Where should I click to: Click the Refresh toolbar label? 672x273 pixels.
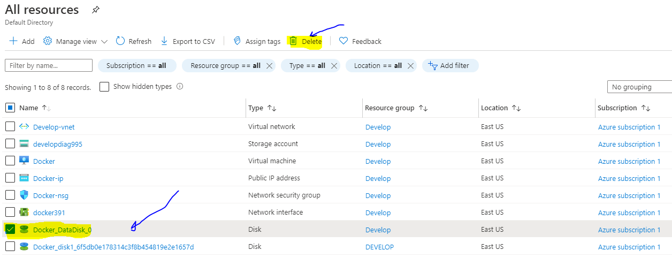[140, 41]
